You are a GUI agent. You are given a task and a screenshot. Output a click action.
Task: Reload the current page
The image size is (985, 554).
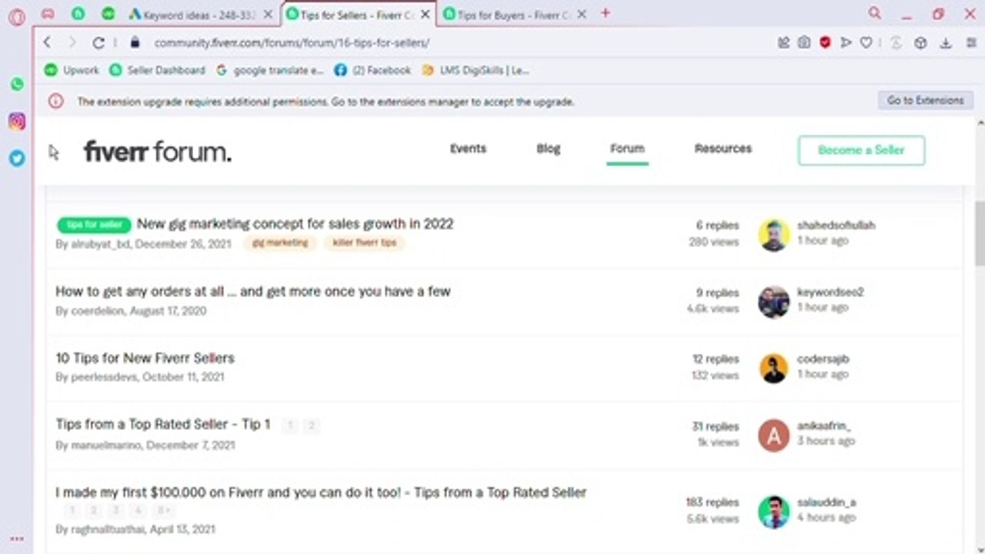(98, 42)
